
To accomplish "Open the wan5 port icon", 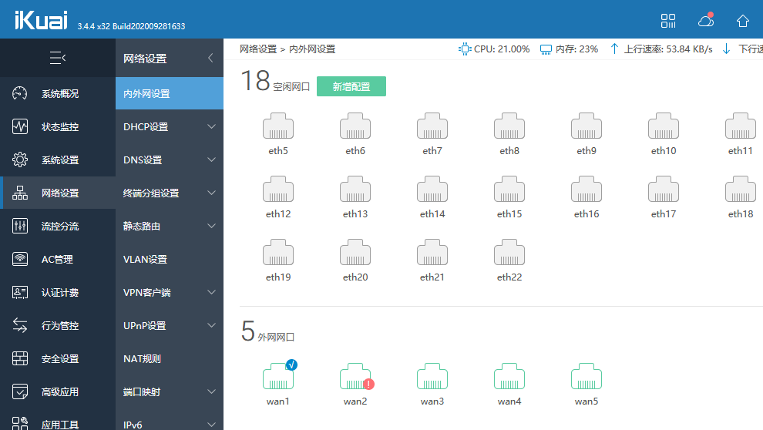I will (587, 377).
